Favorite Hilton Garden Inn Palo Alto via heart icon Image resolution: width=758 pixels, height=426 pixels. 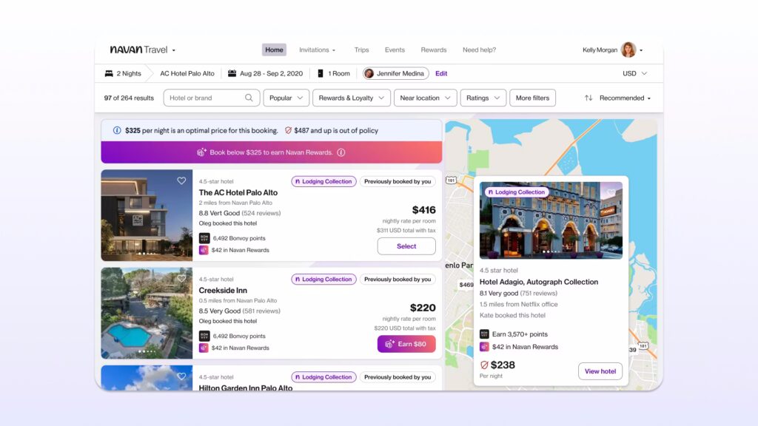[181, 376]
